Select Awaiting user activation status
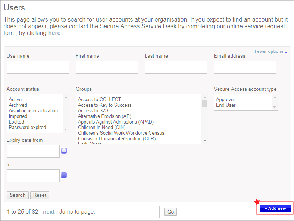Image resolution: width=294 pixels, height=221 pixels. click(33, 111)
